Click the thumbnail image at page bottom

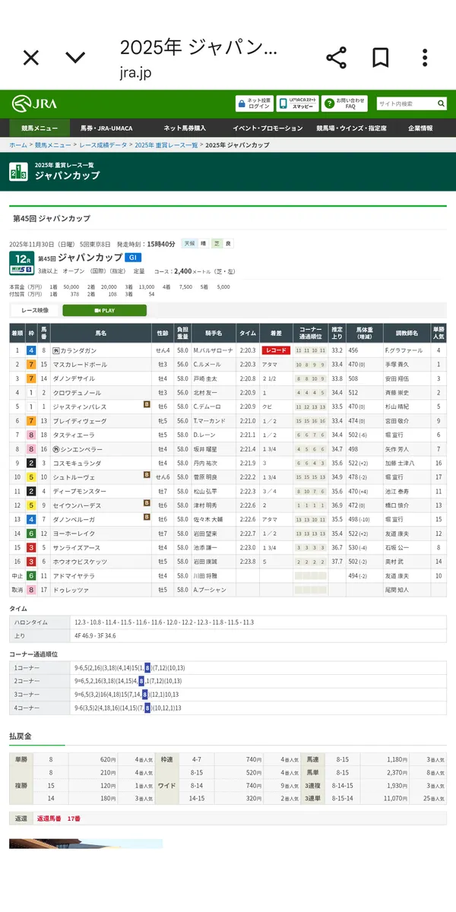[86, 844]
